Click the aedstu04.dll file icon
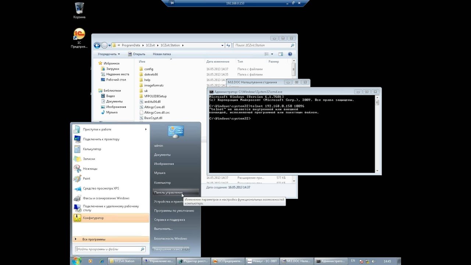The height and width of the screenshot is (265, 471). 141,102
